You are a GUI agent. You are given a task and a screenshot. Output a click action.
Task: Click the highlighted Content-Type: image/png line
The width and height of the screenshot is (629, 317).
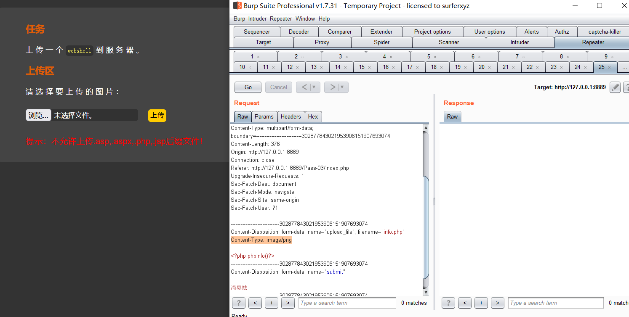261,240
